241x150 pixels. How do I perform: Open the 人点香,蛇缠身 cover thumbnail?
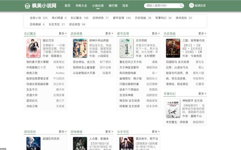coord(80,143)
